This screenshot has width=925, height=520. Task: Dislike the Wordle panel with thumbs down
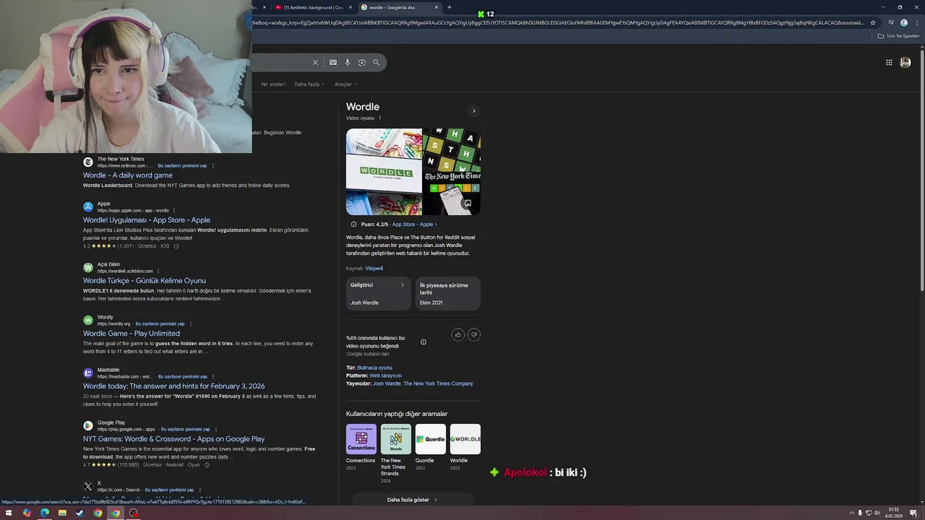(x=474, y=334)
